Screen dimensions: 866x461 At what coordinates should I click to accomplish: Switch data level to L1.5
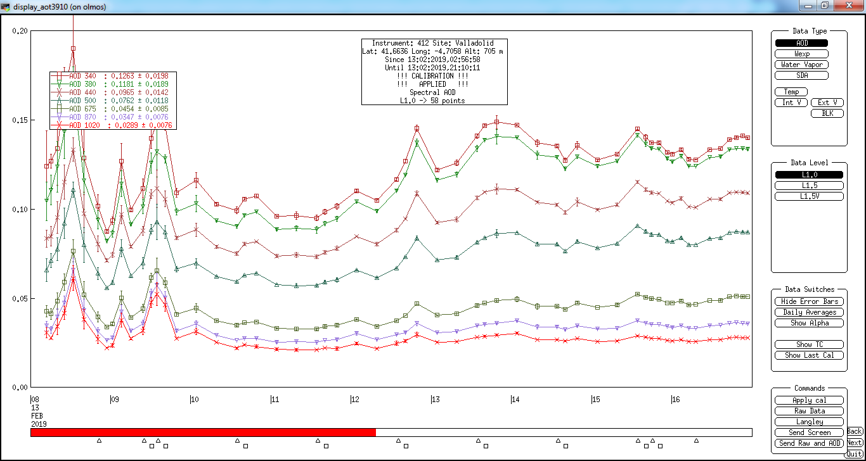tap(809, 186)
